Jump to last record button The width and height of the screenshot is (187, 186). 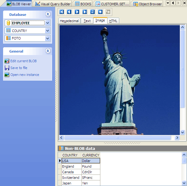(85, 12)
